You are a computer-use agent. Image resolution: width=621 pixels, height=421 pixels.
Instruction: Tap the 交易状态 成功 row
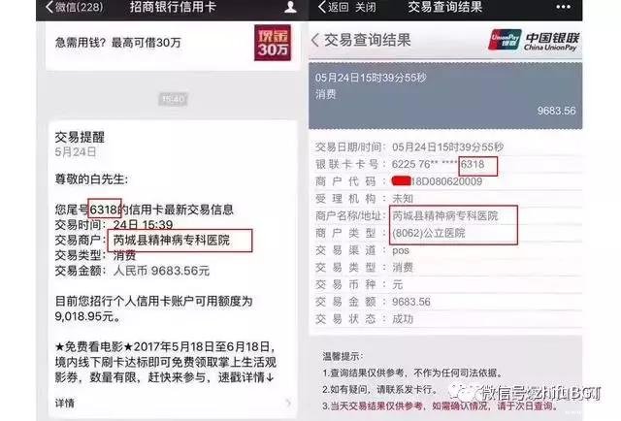click(445, 319)
